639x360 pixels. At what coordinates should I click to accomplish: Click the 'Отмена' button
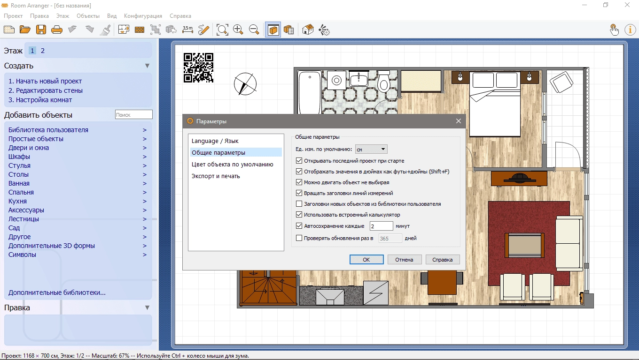[x=404, y=260]
